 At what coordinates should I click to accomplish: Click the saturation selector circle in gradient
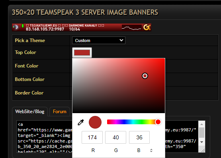tap(145, 76)
